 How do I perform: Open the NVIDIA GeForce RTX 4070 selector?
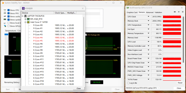[x=143, y=88]
